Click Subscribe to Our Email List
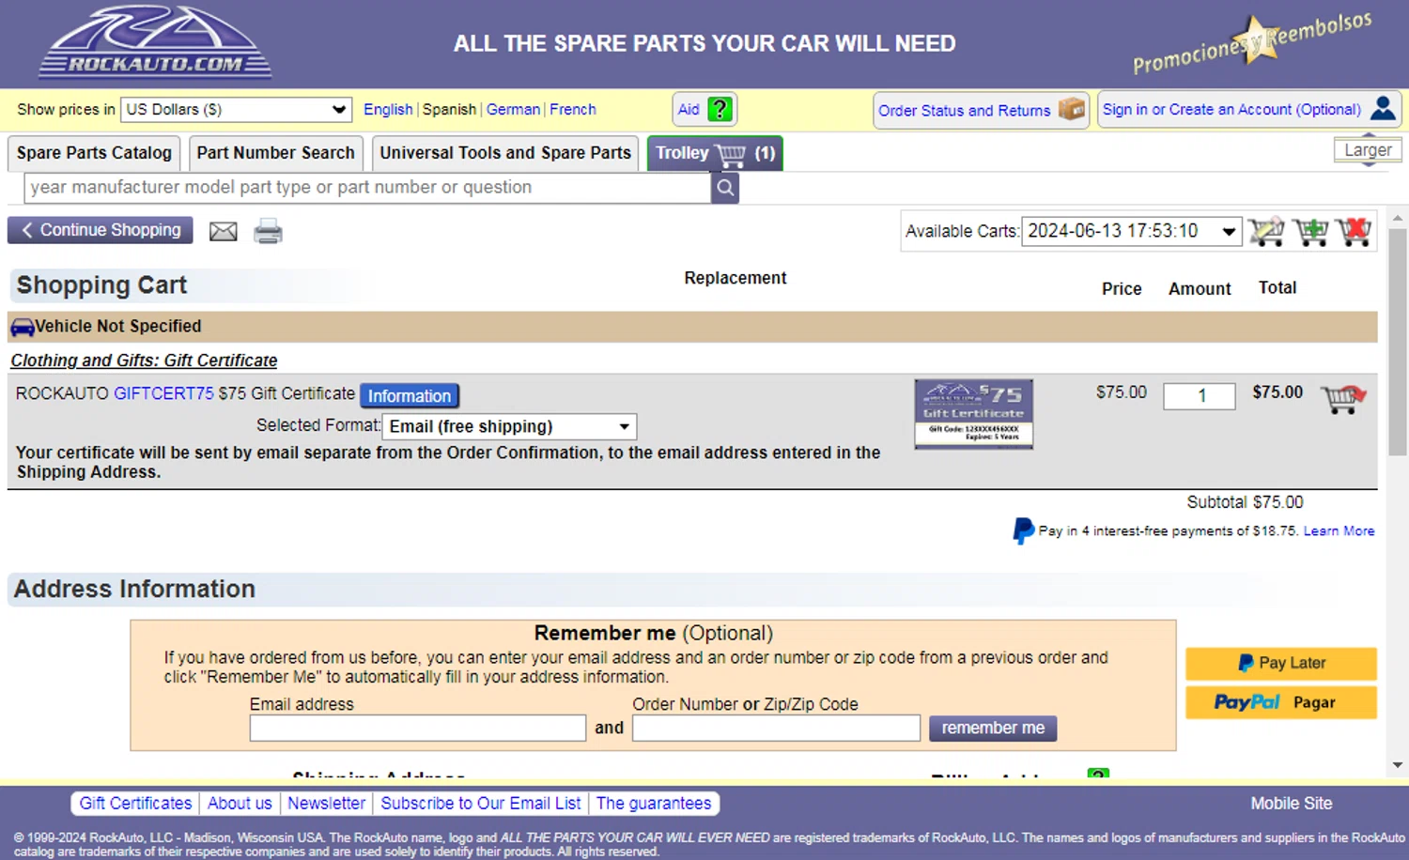This screenshot has width=1409, height=860. [x=480, y=804]
